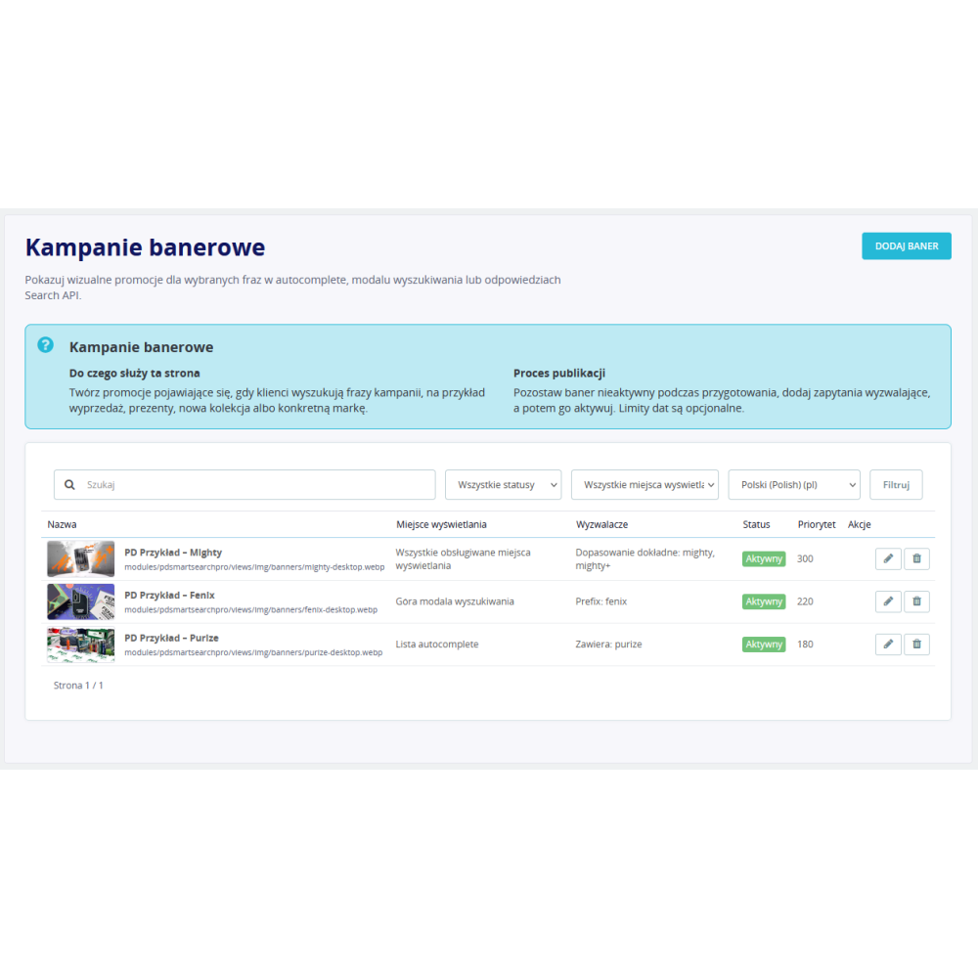
Task: Click the PD Przykład – Mighty name
Action: tap(173, 553)
